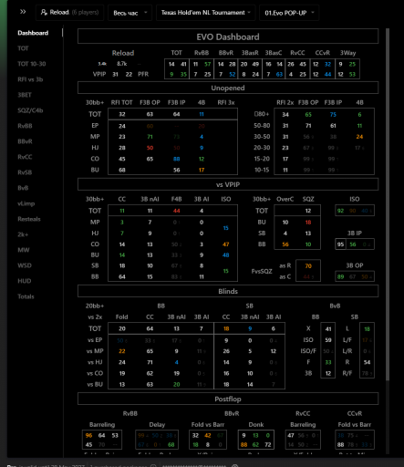Click the BvB SB R value 54

(367, 362)
